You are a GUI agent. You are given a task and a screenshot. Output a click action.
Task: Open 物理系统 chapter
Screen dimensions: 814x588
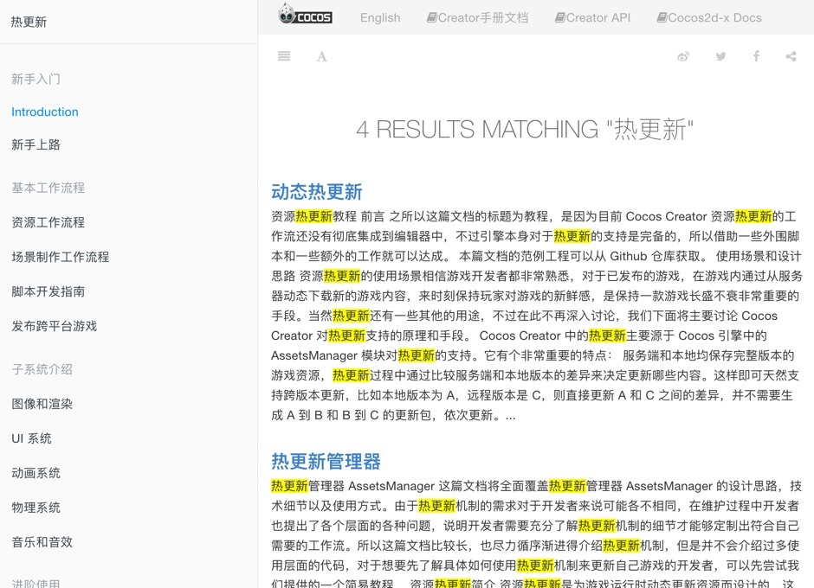point(36,508)
